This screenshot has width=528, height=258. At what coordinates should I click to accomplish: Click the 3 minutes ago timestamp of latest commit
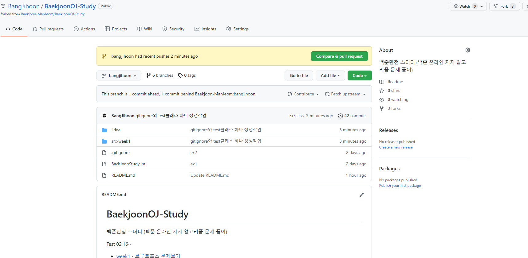tap(320, 116)
